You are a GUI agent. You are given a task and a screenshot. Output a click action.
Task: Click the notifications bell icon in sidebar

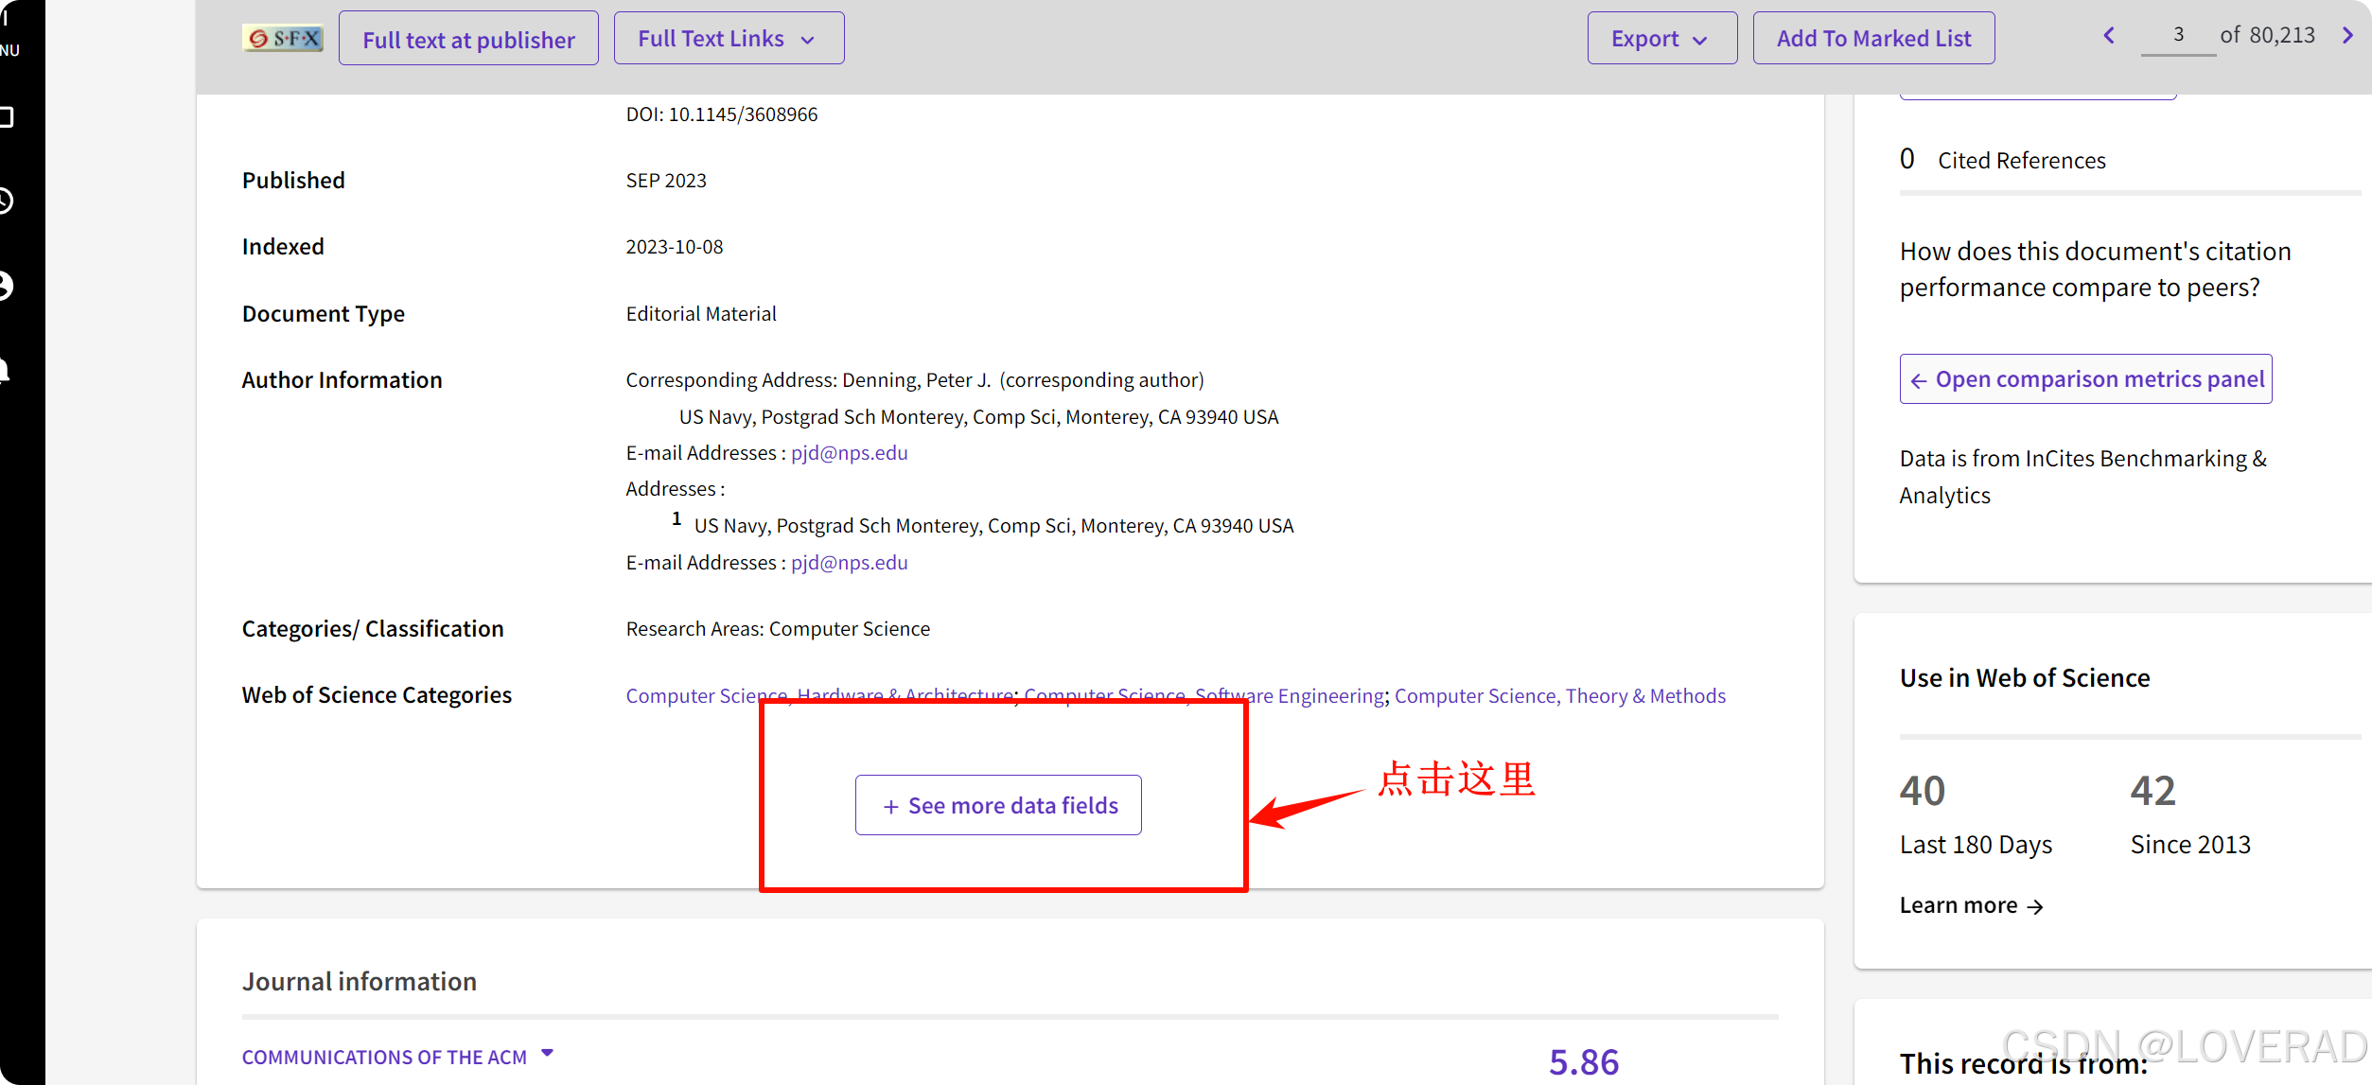[6, 369]
